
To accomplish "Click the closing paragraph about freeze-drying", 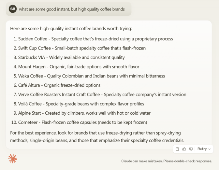I will click(97, 136).
